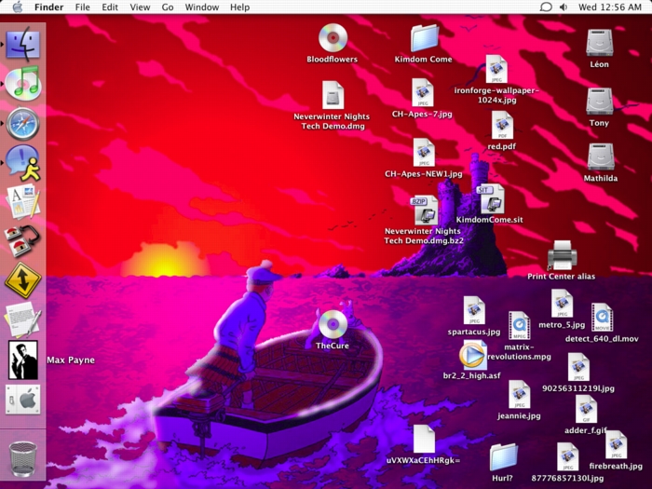Launch TextEdit from the Dock
The height and width of the screenshot is (489, 652).
point(23,319)
